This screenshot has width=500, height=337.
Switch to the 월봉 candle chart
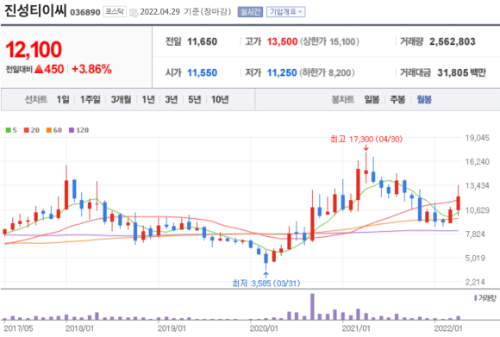coord(424,100)
